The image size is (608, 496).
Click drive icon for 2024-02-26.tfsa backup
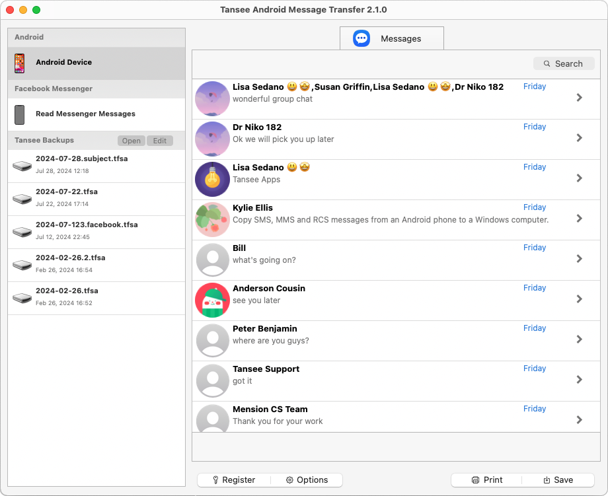click(22, 298)
